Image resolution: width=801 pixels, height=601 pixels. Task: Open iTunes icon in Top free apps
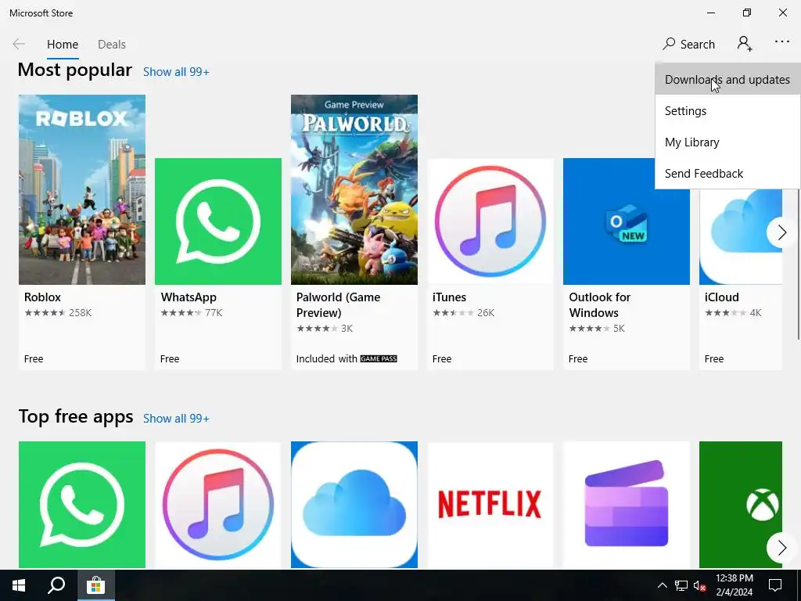(x=218, y=505)
